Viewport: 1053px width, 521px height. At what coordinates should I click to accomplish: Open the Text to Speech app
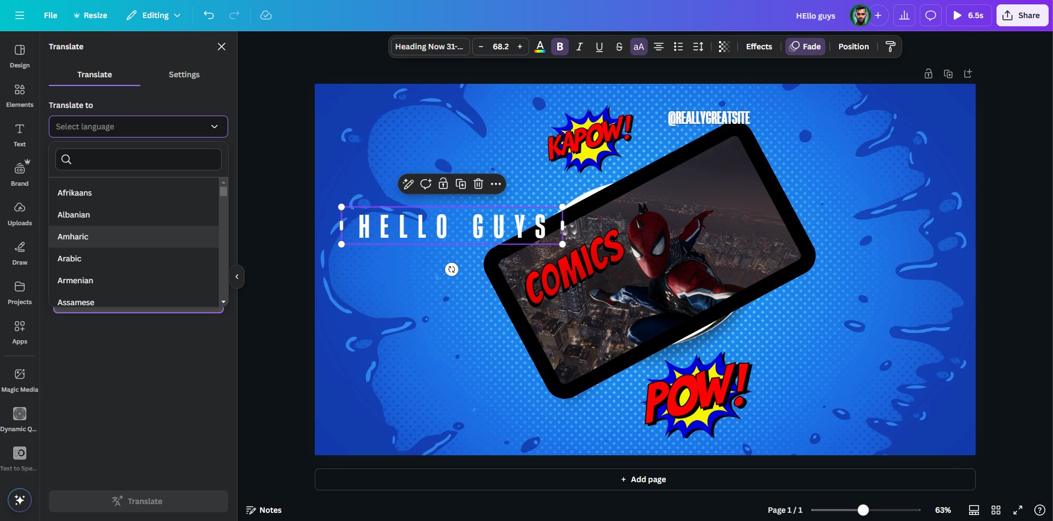pos(20,459)
